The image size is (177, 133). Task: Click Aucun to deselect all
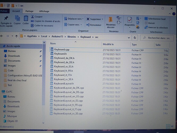[150, 23]
